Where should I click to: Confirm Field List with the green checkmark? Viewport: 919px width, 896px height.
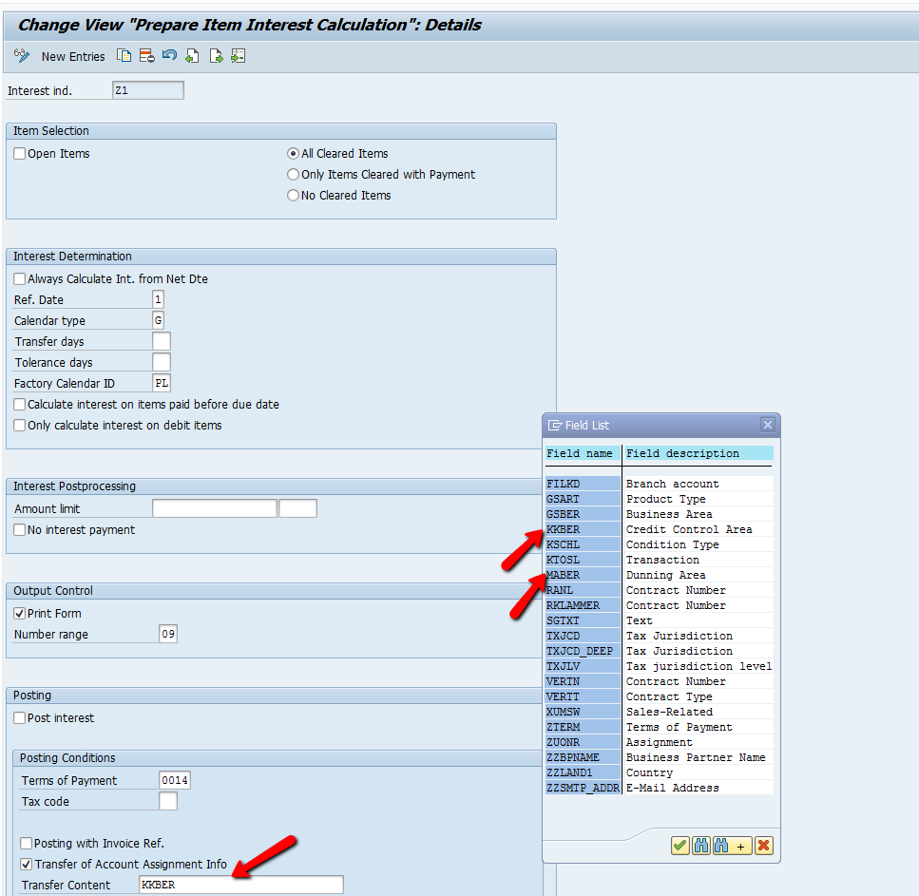680,845
